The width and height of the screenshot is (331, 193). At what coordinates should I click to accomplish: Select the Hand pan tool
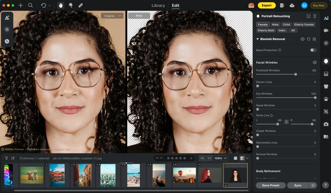60,5
